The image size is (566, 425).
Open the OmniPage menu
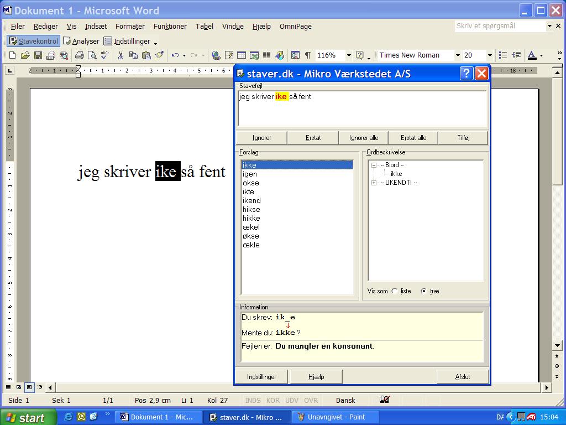coord(296,27)
